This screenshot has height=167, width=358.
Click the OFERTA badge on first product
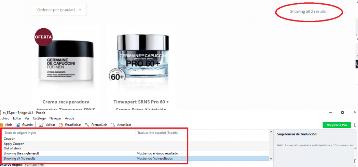(43, 37)
